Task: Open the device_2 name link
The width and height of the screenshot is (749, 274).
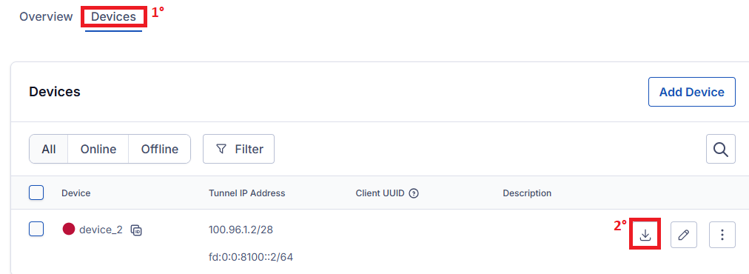Action: coord(101,230)
